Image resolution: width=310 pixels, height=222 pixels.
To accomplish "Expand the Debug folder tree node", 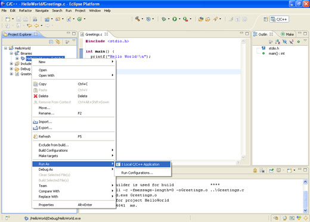I will click(x=11, y=69).
